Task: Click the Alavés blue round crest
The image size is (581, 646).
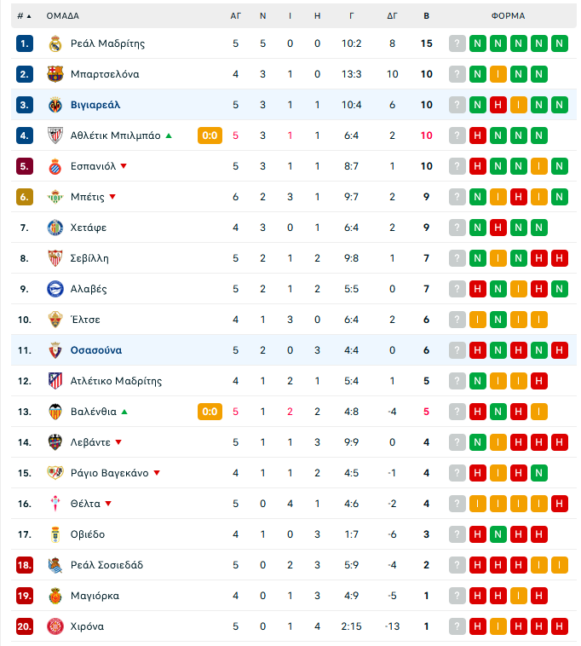Action: pyautogui.click(x=55, y=289)
